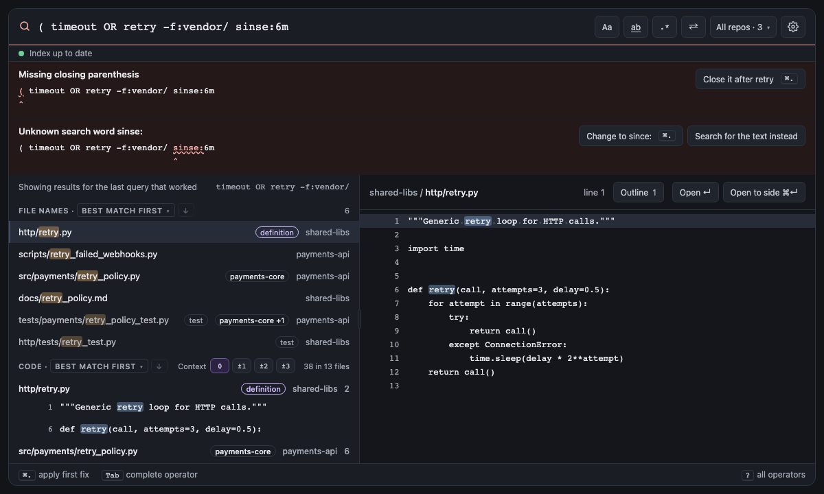Image resolution: width=824 pixels, height=494 pixels.
Task: Toggle regular expression mode (.*)
Action: click(x=665, y=27)
